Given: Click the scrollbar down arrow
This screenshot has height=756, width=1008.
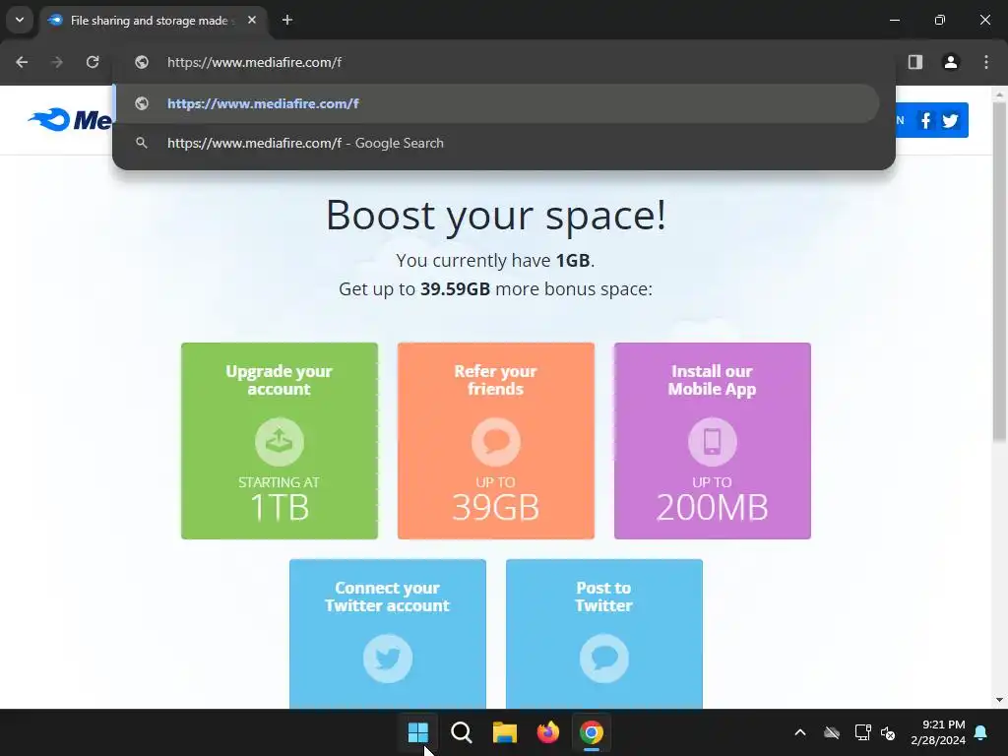Looking at the screenshot, I should pos(999,700).
